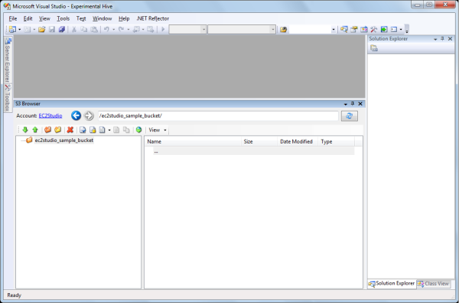The height and width of the screenshot is (303, 459).
Task: Click the EC2Studio account link
Action: click(x=50, y=116)
